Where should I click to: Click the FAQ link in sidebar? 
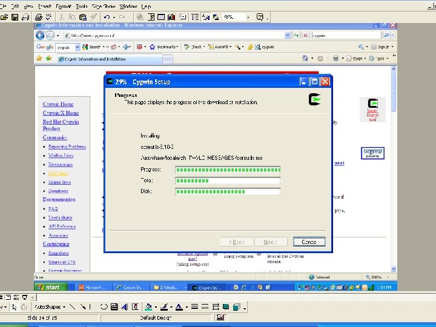tap(53, 208)
